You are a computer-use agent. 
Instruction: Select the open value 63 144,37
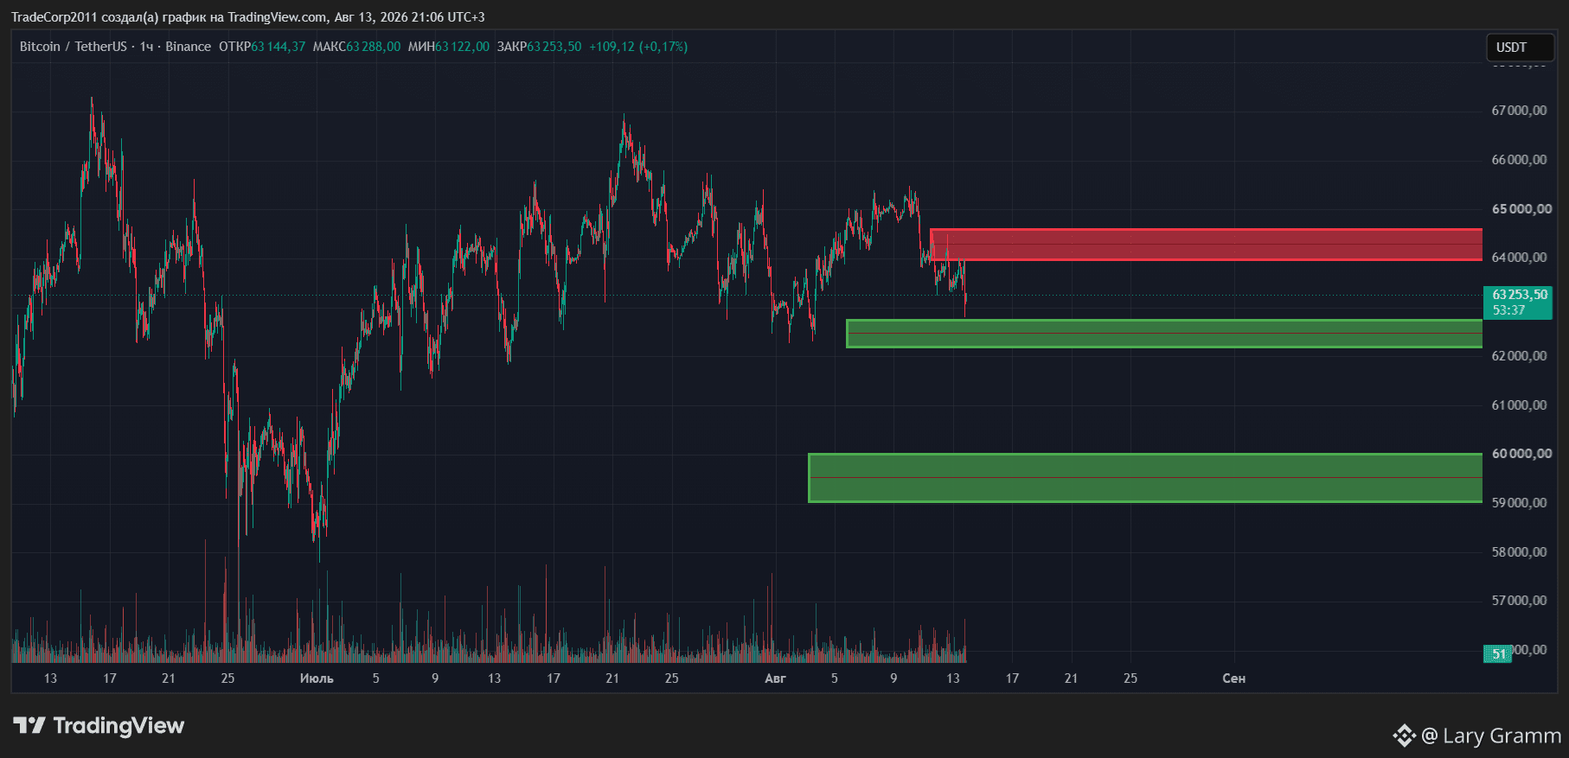[279, 47]
